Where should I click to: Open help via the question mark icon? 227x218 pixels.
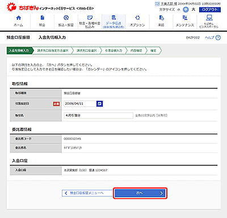pos(218,38)
